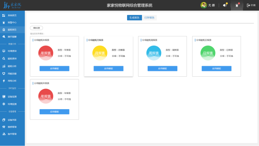Select the 生成报告 tab

click(134, 18)
